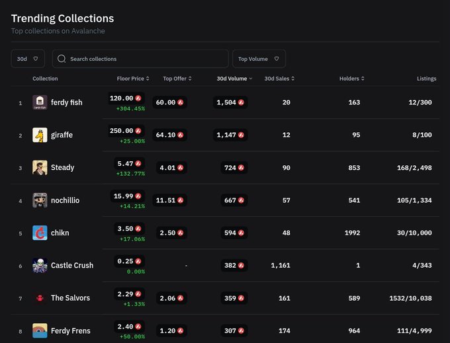
Task: Click AVAX icon next to 4.01 top offer
Action: coord(180,168)
